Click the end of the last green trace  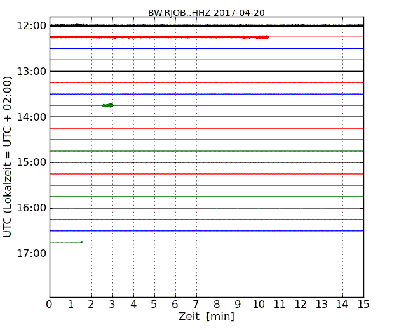click(82, 242)
